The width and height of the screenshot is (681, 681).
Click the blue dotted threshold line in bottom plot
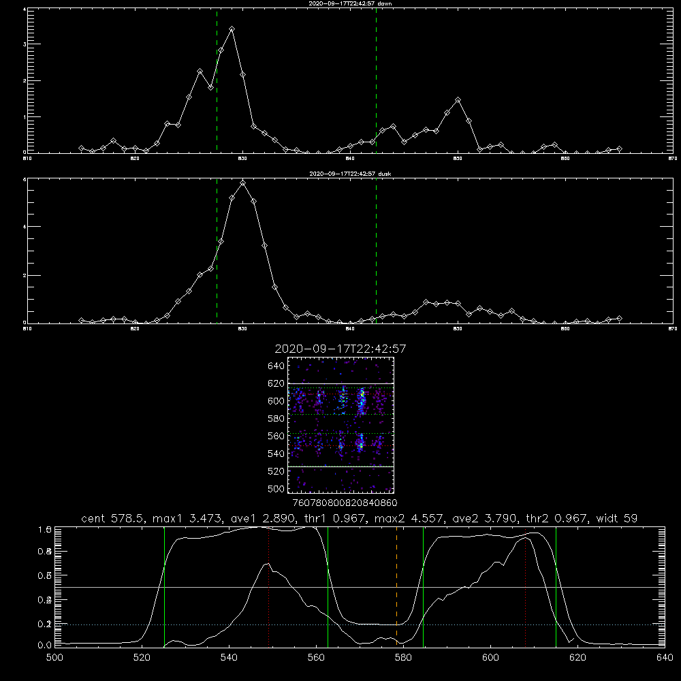(360, 624)
